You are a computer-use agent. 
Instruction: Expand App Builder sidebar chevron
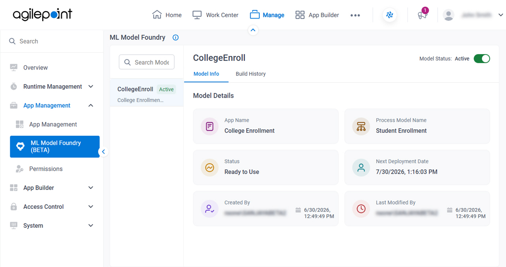coord(91,188)
